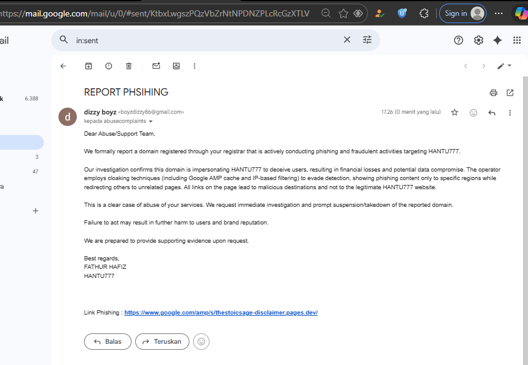The image size is (528, 365).
Task: Go to the newer message arrow
Action: [x=466, y=66]
